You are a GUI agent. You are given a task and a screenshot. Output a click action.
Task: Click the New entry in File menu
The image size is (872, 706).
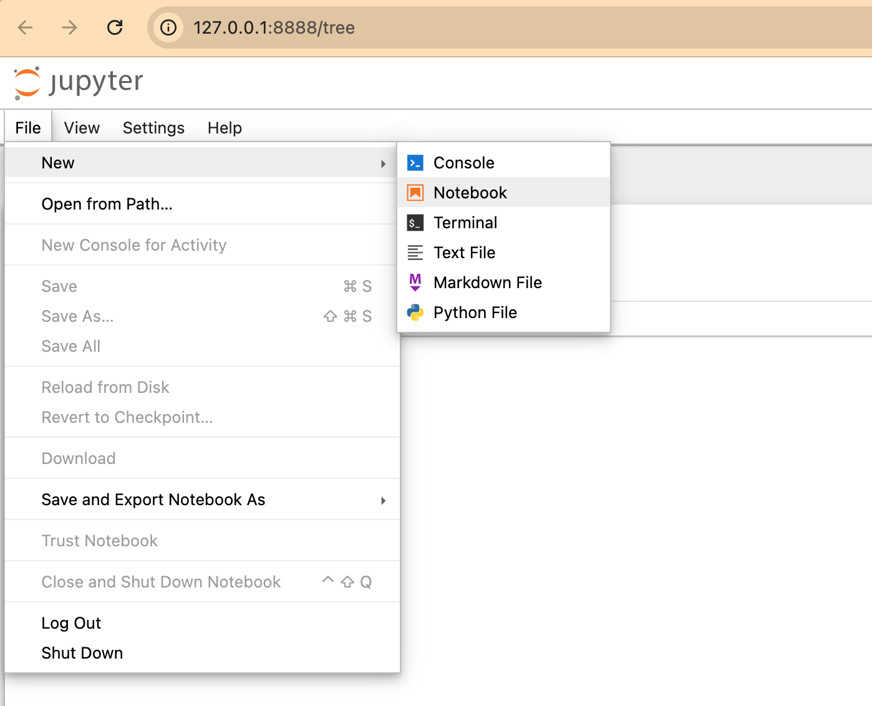(x=202, y=163)
